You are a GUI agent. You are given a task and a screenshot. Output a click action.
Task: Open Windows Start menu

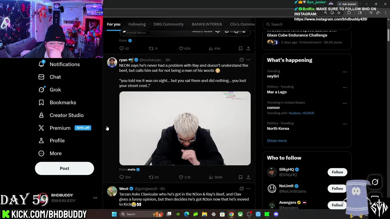tap(114, 214)
